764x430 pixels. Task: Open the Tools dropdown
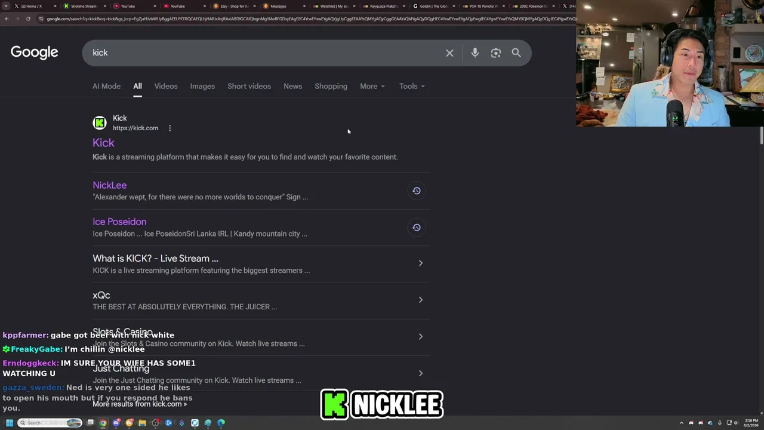[412, 86]
